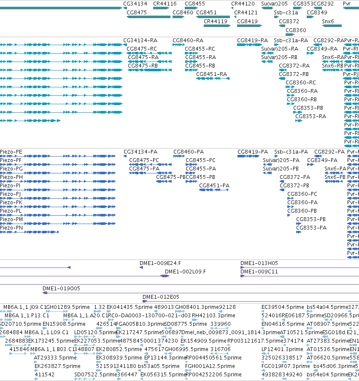Click the CG8451-PA protein label

click(x=214, y=186)
